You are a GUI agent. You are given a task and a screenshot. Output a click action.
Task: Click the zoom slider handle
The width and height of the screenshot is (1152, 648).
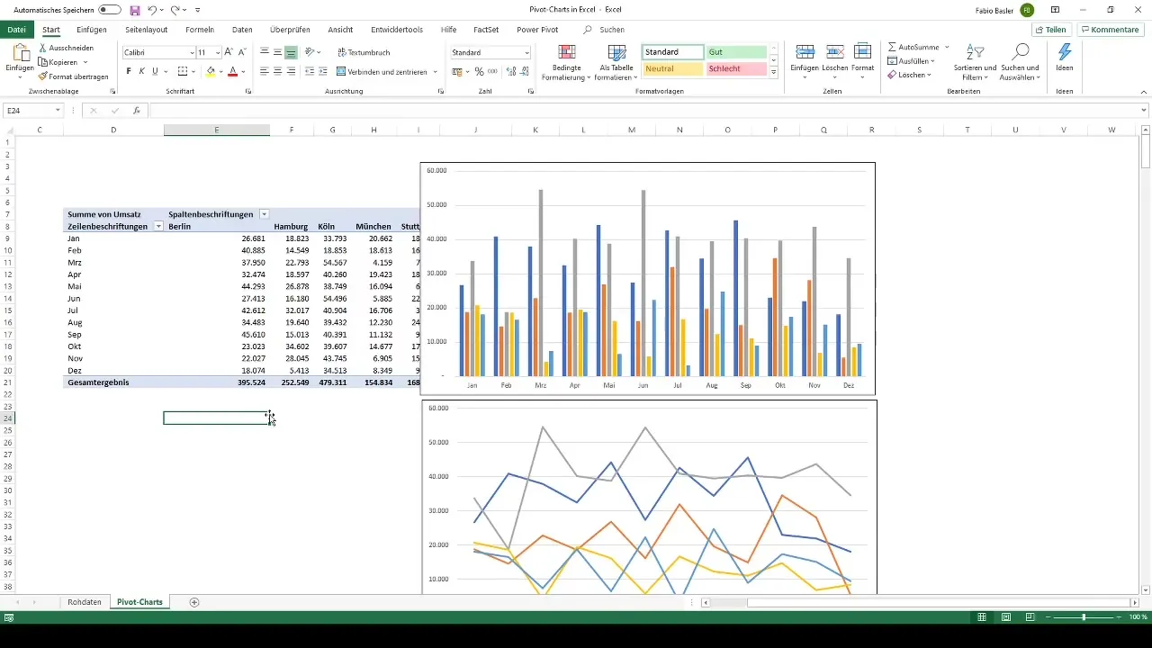(x=1084, y=617)
